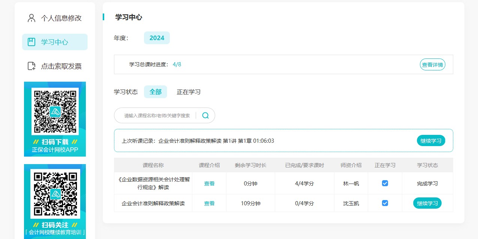
Task: Select the 全部 study status tab
Action: (x=155, y=92)
